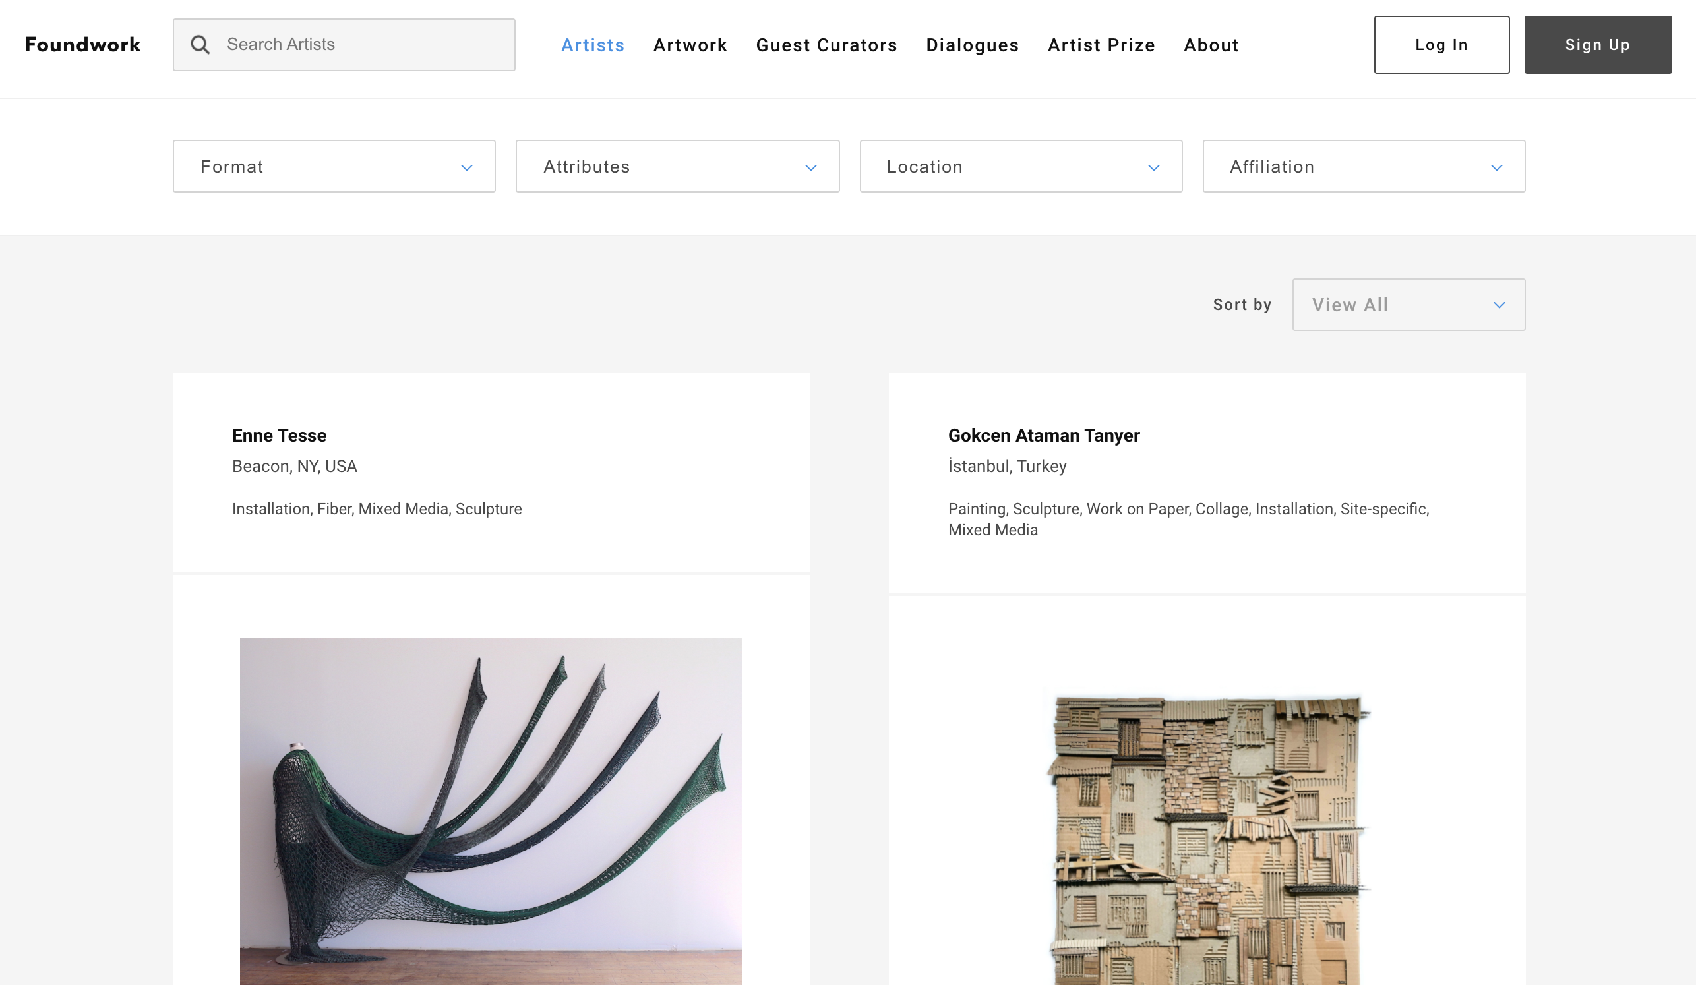Open the Format filter dropdown
1696x985 pixels.
(333, 166)
